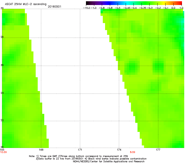Select the "-0.1" color scale label
The height and width of the screenshot is (163, 186).
tap(166, 8)
